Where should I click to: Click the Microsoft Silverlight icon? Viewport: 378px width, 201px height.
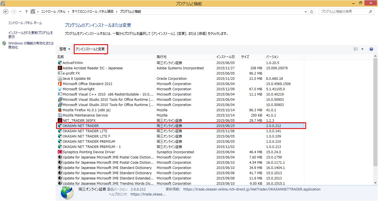tap(60, 89)
